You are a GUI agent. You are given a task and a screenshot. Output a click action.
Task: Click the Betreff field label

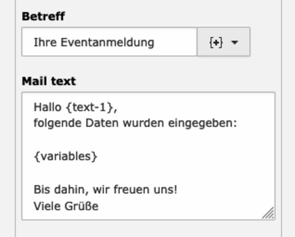click(x=43, y=16)
